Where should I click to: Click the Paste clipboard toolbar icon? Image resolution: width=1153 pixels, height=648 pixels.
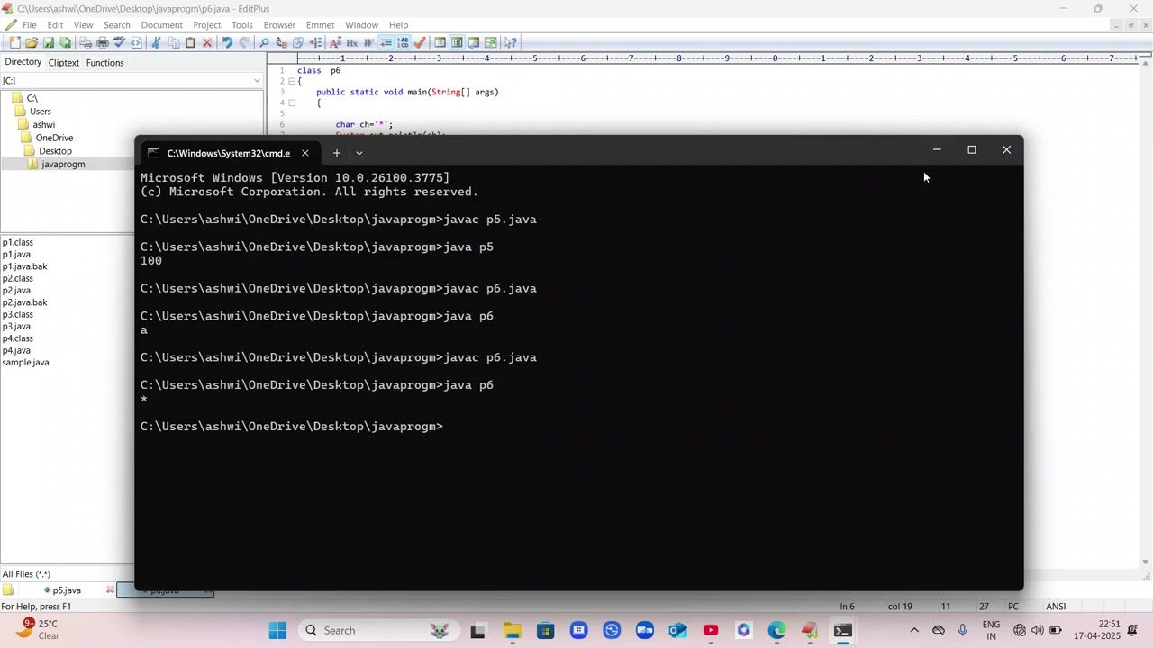tap(190, 42)
